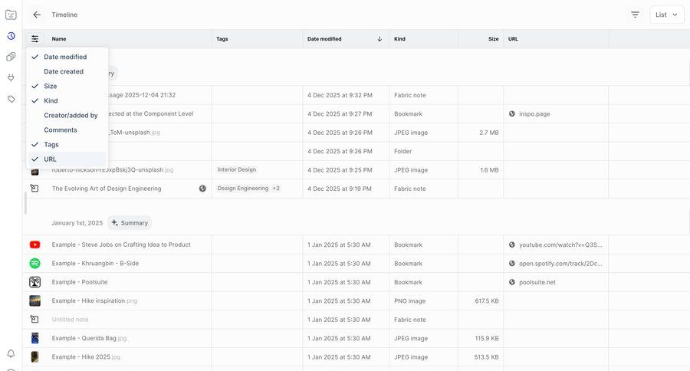Viewport: 690px width, 371px height.
Task: Click the Spotify icon for Khruangbin bookmark
Action: pyautogui.click(x=34, y=263)
